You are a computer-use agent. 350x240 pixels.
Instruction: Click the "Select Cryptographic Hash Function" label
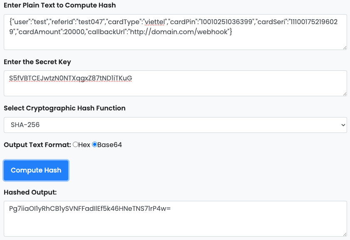tap(65, 108)
